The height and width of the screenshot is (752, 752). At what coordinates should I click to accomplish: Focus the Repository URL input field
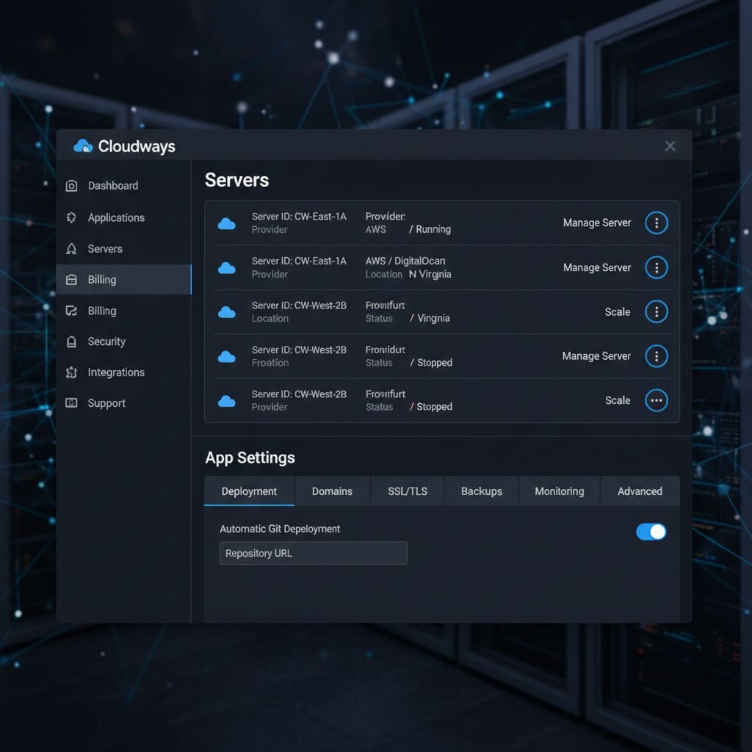[x=313, y=554]
